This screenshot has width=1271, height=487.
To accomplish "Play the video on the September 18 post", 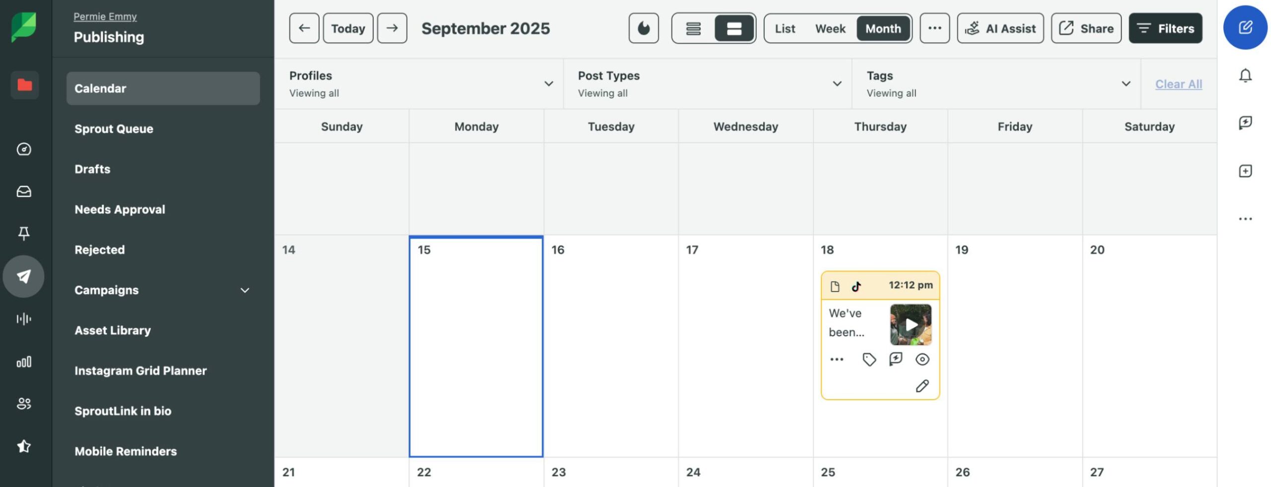I will [911, 325].
